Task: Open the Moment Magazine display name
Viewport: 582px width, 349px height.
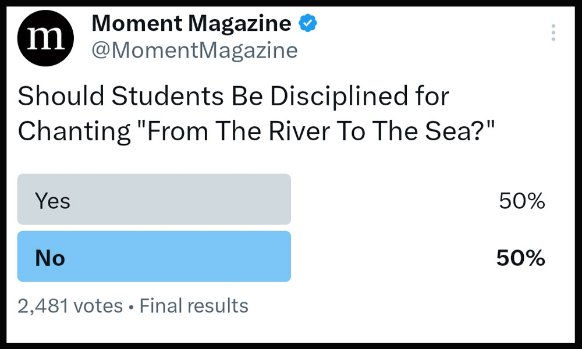Action: pos(191,23)
